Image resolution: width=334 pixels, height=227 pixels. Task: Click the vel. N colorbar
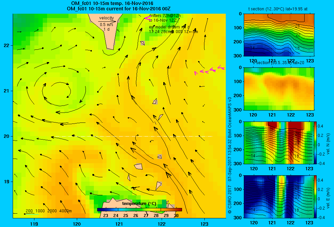[x=315, y=143]
